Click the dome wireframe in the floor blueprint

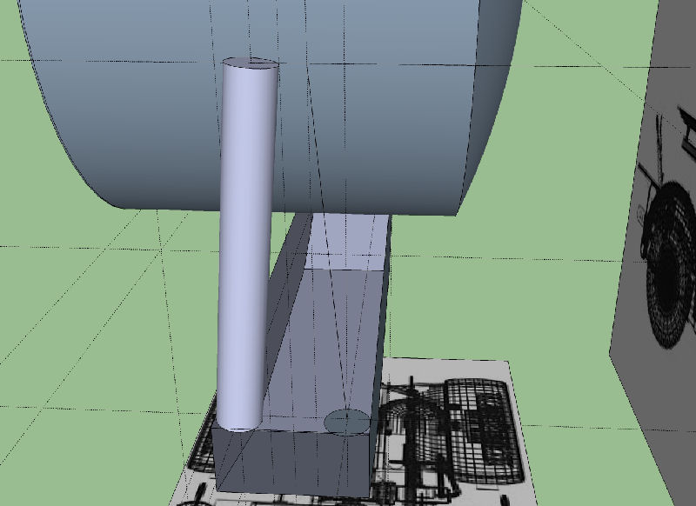point(415,417)
